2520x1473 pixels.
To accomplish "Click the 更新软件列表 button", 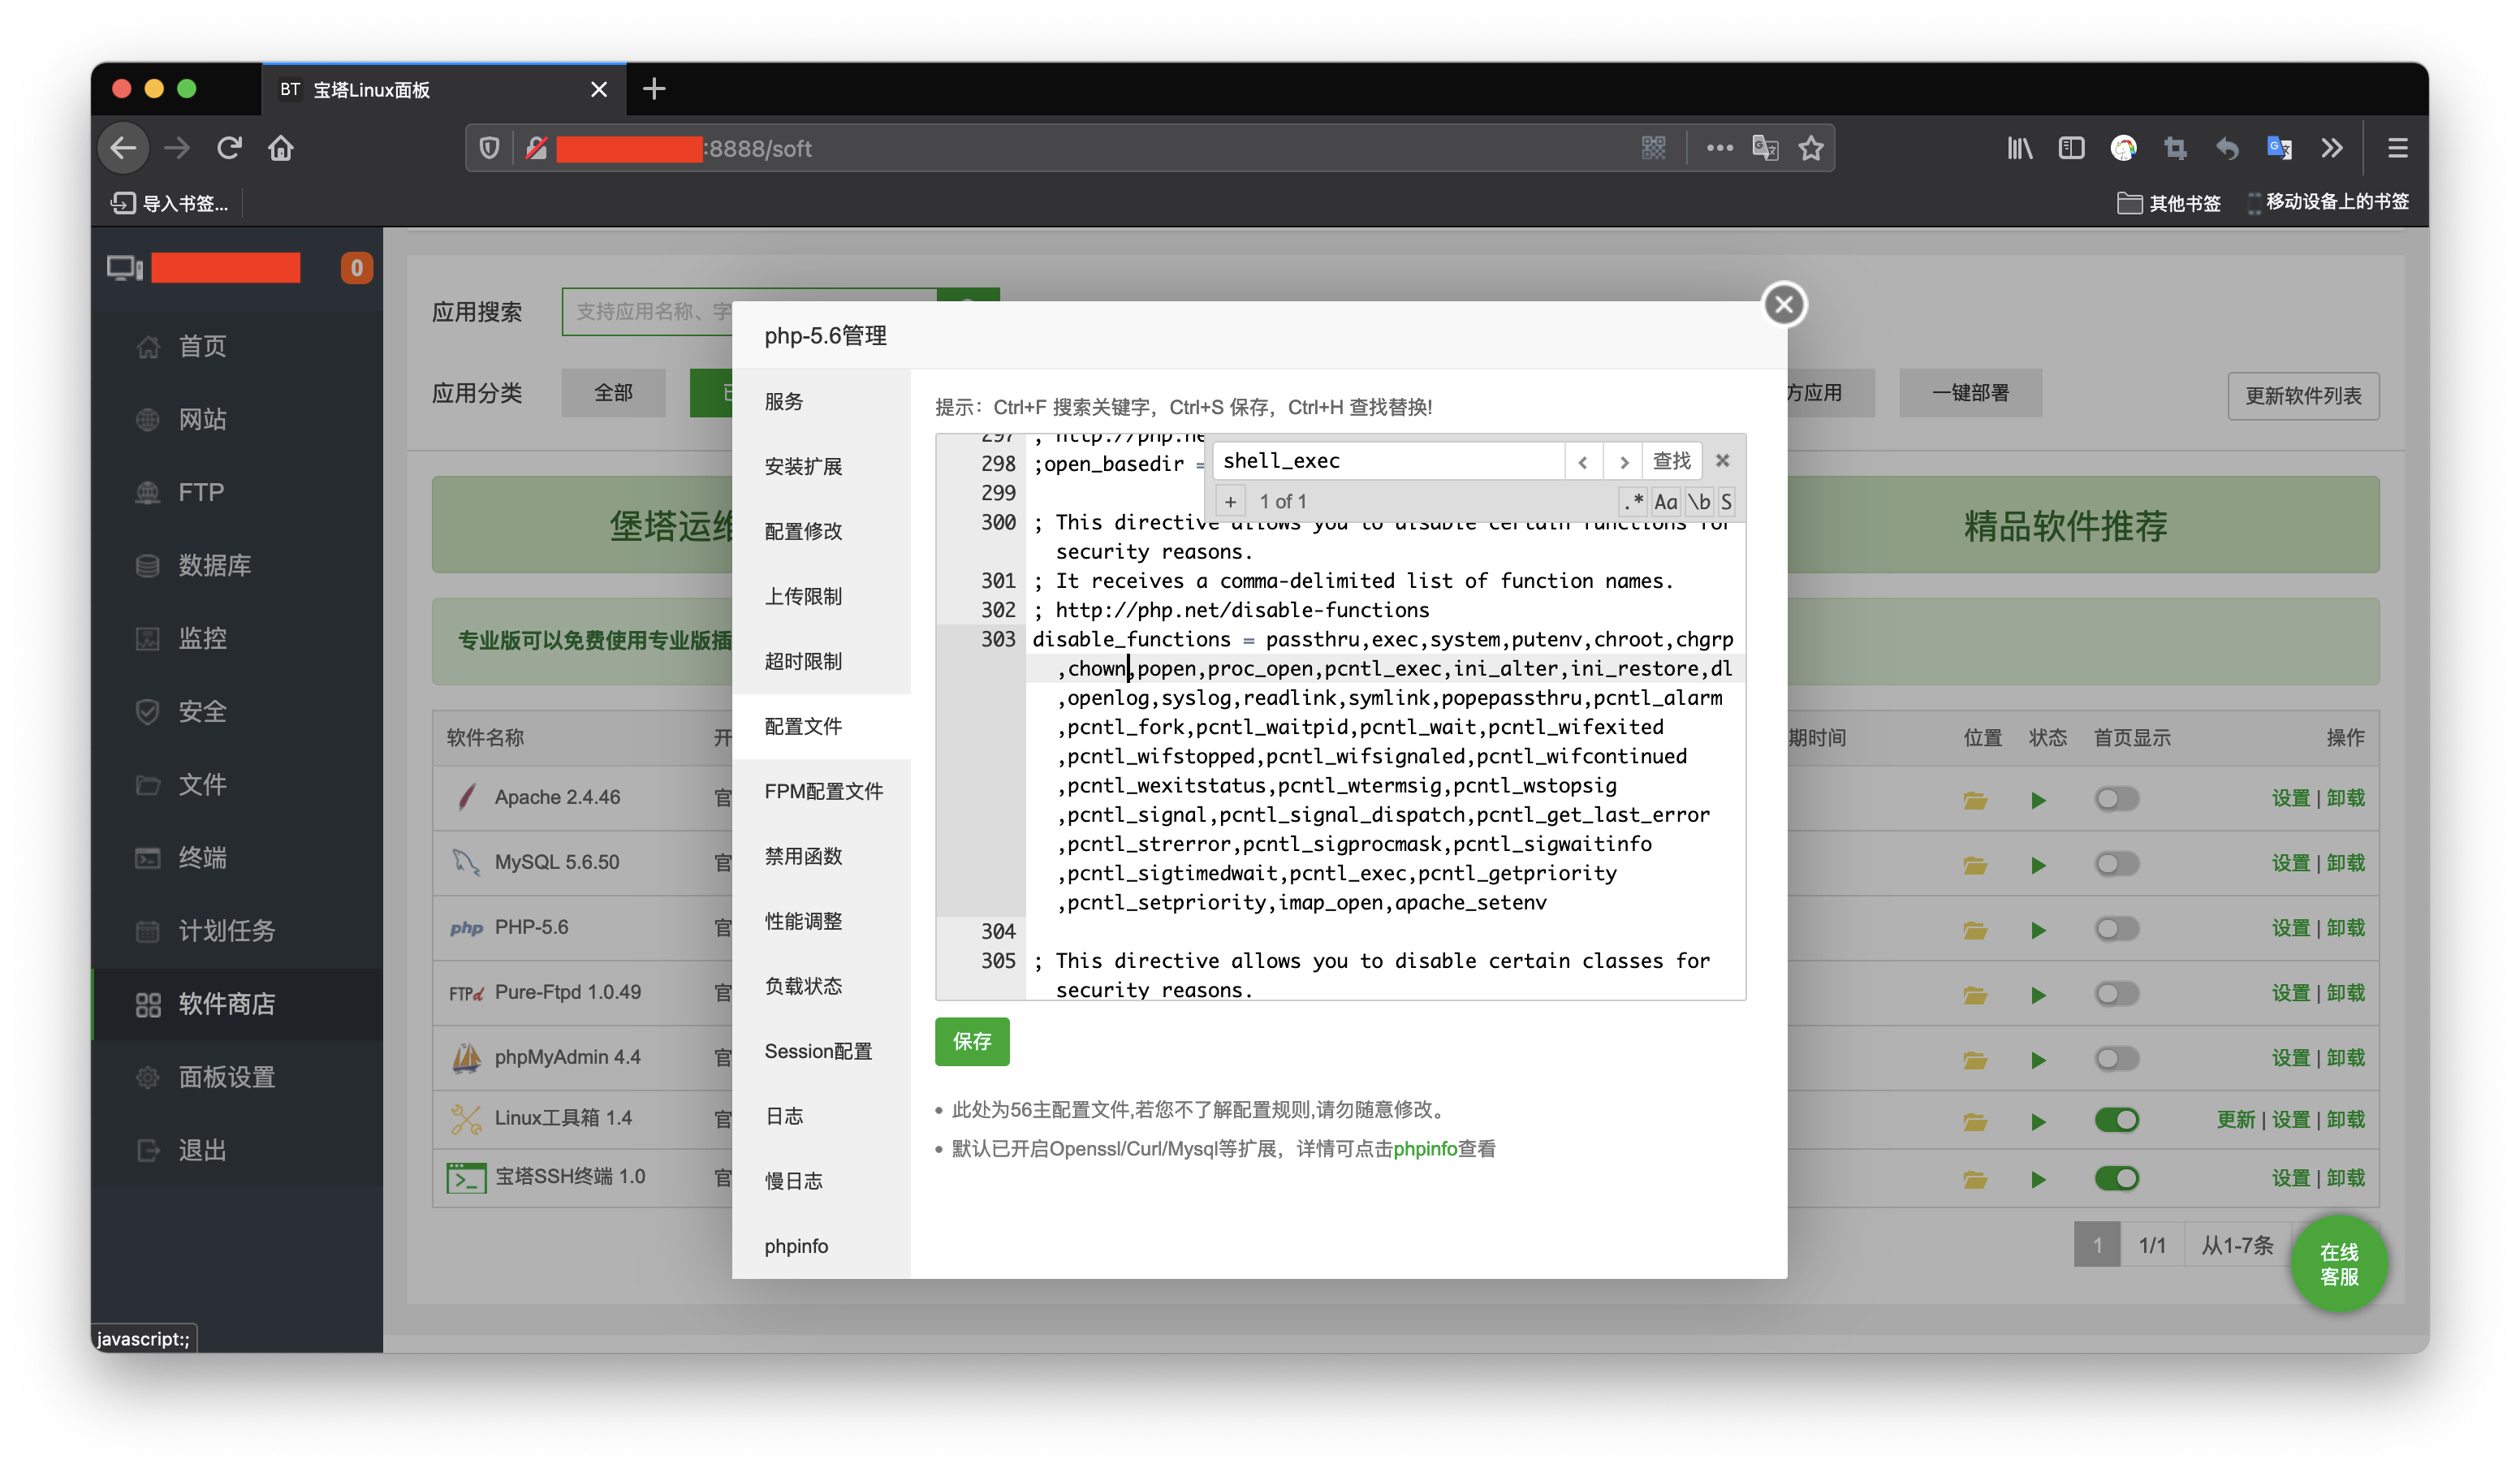I will coord(2303,395).
